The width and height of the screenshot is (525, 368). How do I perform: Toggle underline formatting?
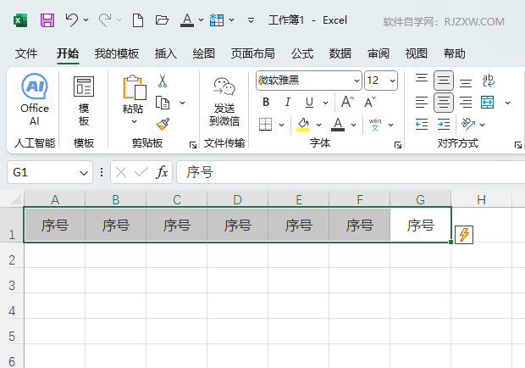[x=309, y=102]
